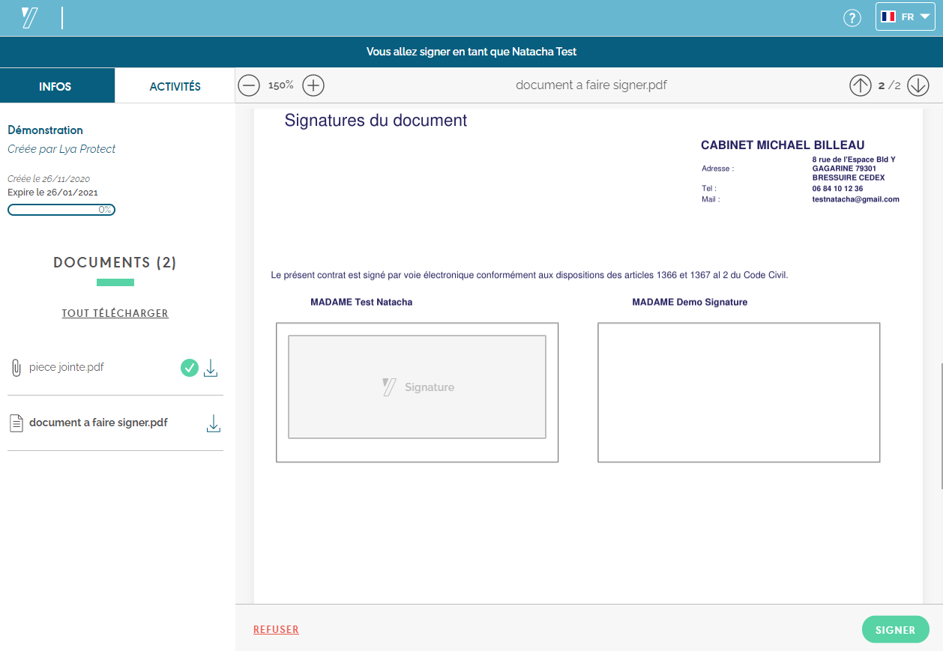Image resolution: width=943 pixels, height=651 pixels.
Task: Download document a faire signer.pdf
Action: coord(213,423)
